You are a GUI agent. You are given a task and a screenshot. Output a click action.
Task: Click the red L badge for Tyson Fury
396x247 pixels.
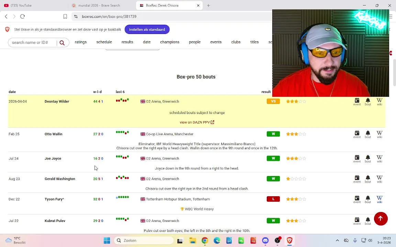[x=273, y=199]
